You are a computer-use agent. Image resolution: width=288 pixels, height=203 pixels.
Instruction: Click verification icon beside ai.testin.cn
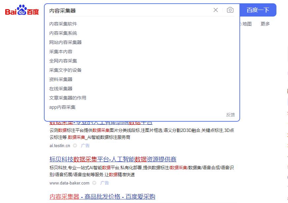[75, 145]
